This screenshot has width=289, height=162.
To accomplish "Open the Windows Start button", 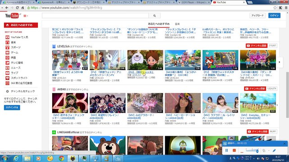I will click(x=5, y=158).
